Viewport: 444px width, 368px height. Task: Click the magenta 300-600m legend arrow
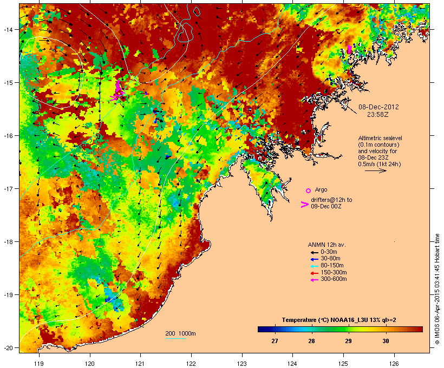point(315,280)
